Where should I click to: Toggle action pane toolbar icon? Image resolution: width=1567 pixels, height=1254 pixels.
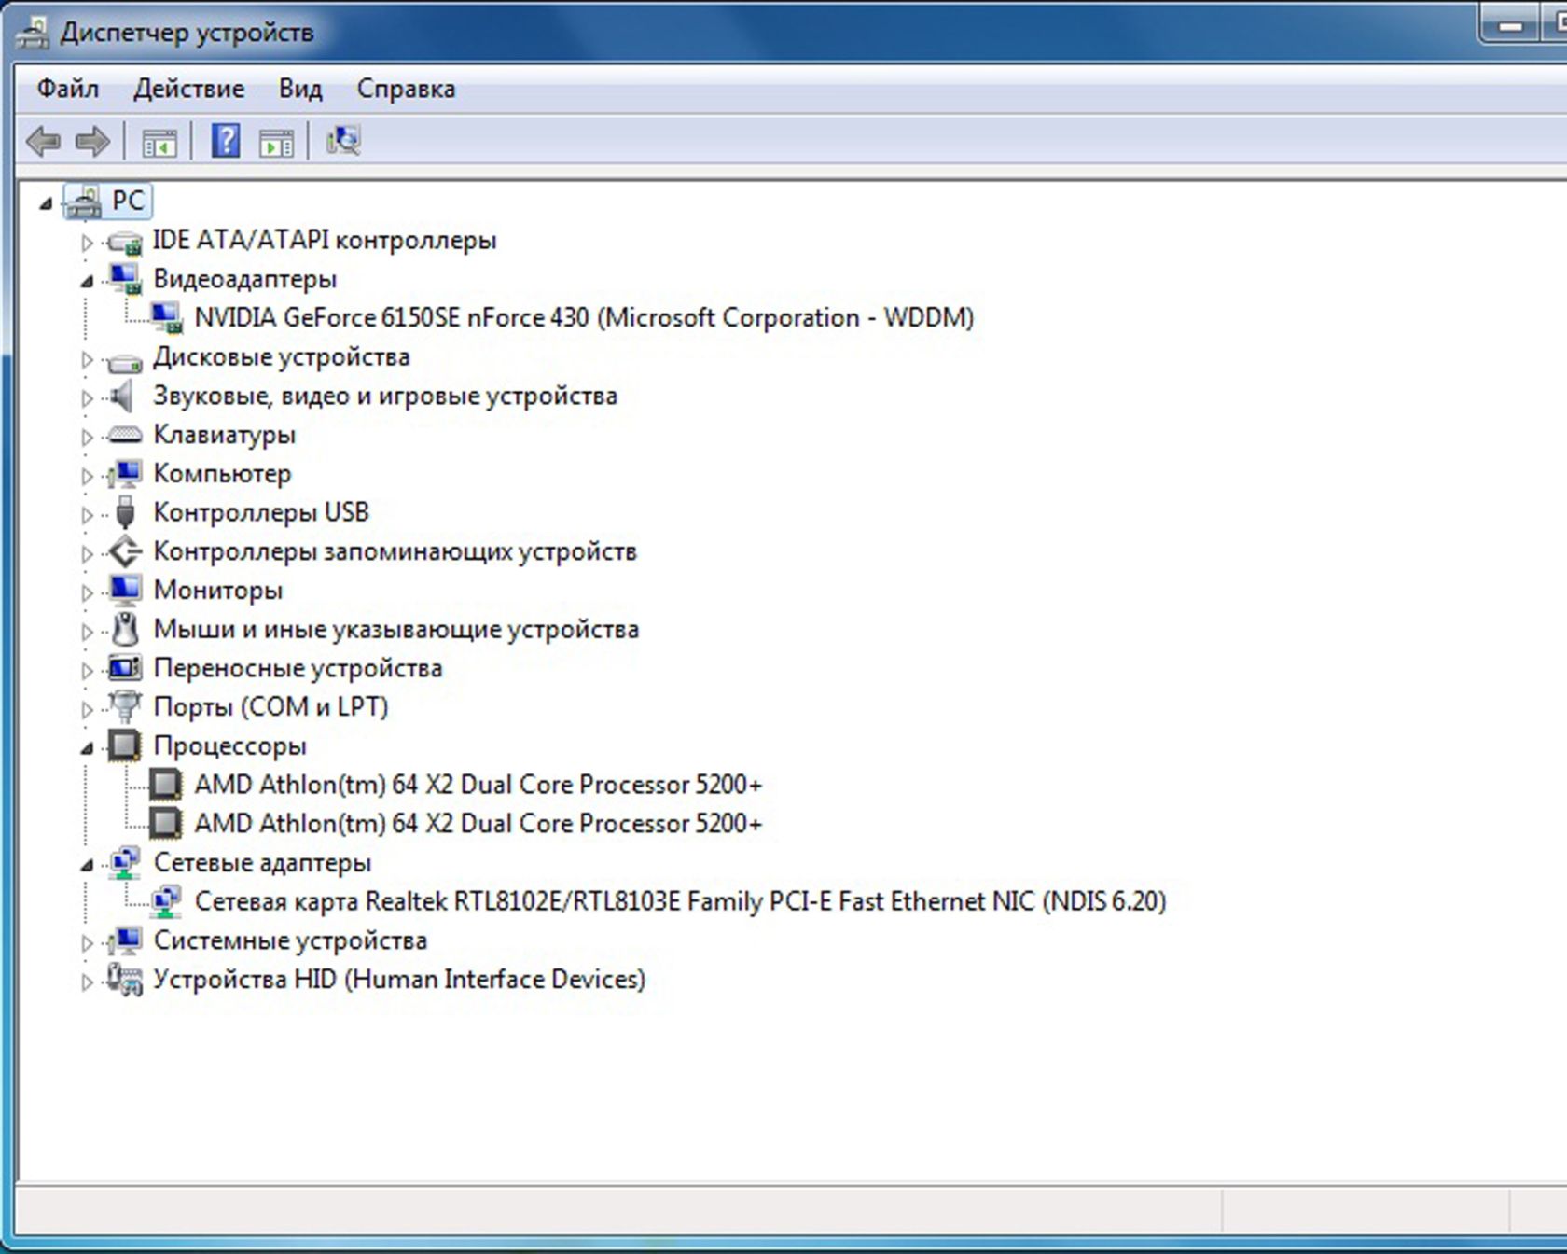[x=276, y=142]
